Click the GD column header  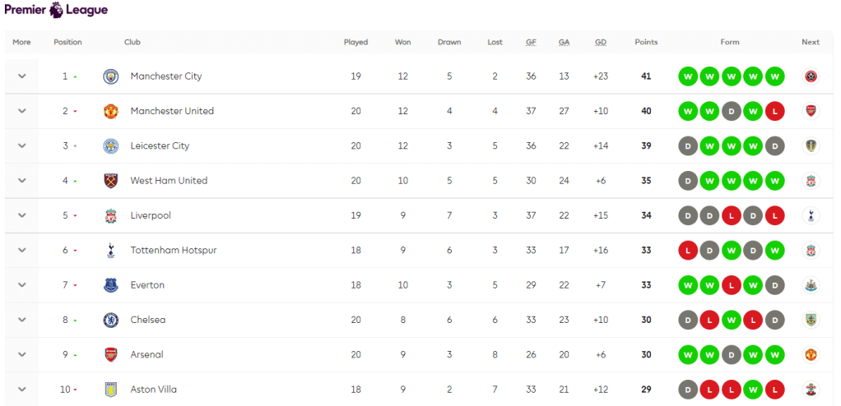click(601, 42)
